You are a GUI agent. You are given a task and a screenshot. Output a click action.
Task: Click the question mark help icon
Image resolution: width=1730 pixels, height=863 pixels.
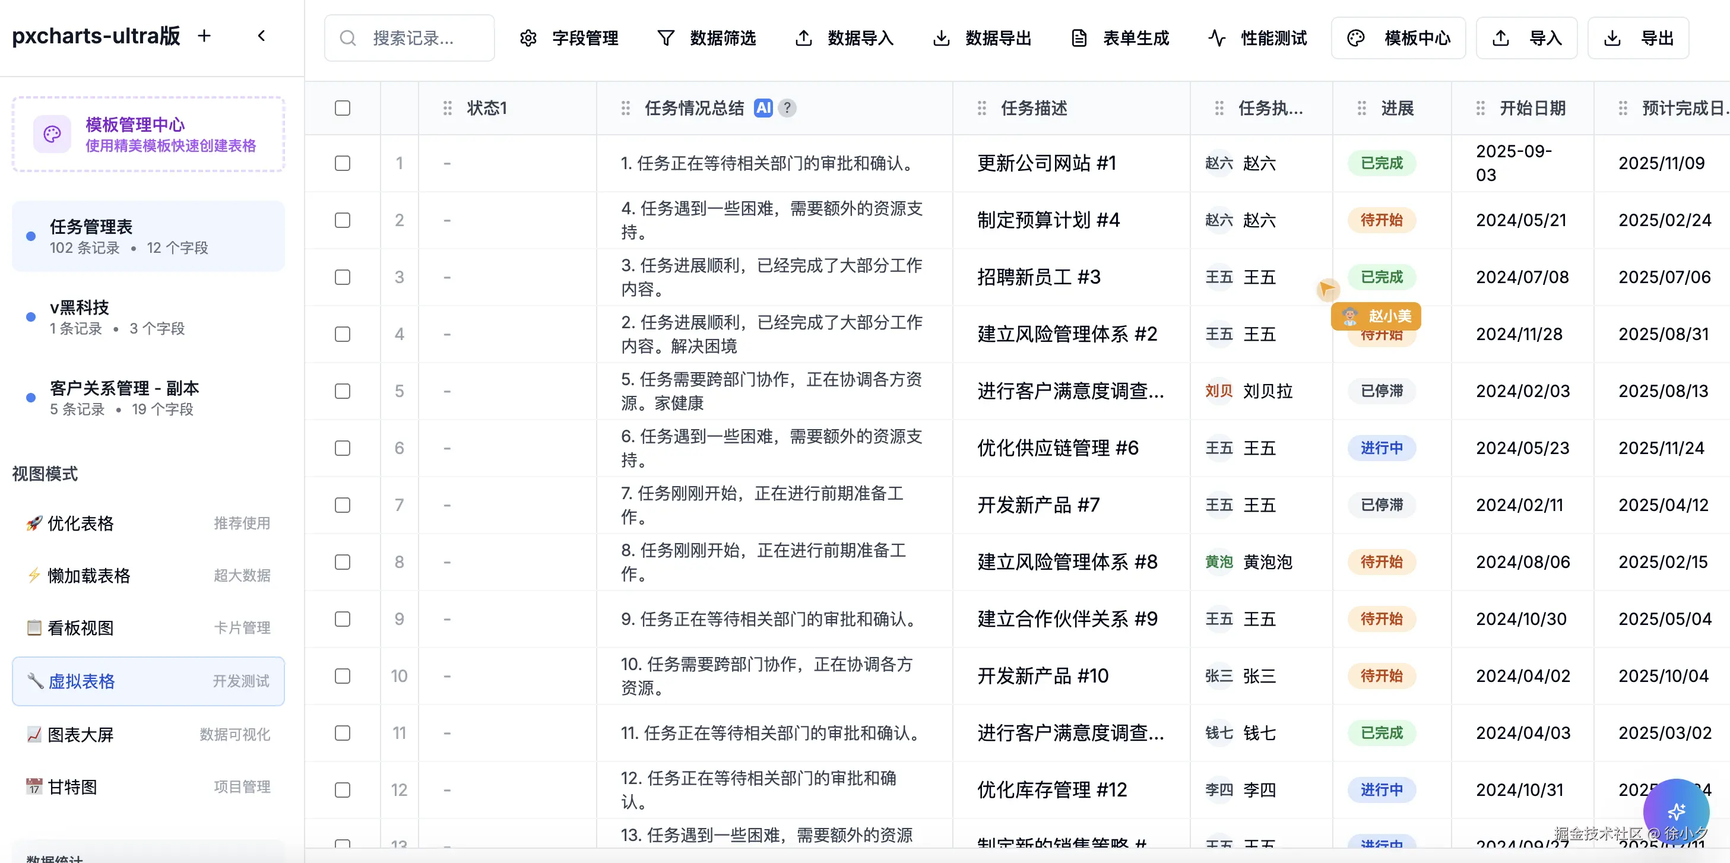(787, 108)
